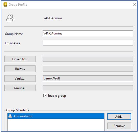Click into the Group Name field
The image size is (139, 133).
point(88,33)
